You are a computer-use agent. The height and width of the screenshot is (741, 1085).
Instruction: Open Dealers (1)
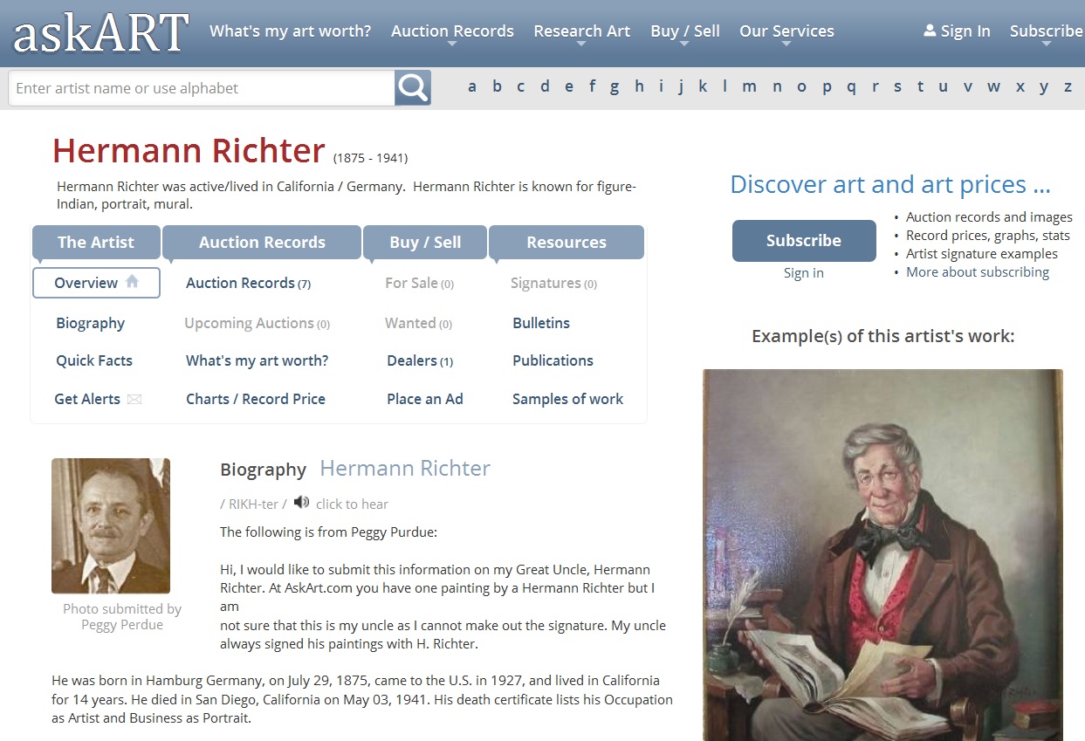tap(420, 360)
